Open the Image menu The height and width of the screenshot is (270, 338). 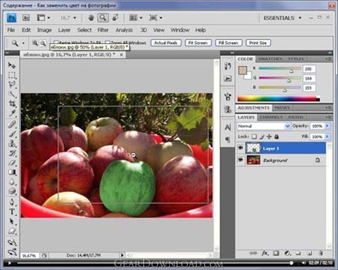(44, 30)
